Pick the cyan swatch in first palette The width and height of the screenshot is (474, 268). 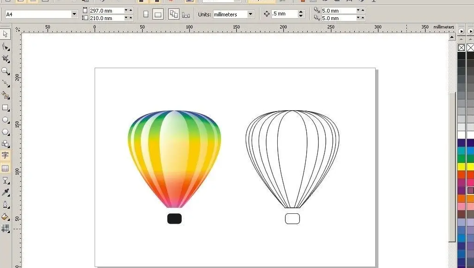[x=461, y=151]
